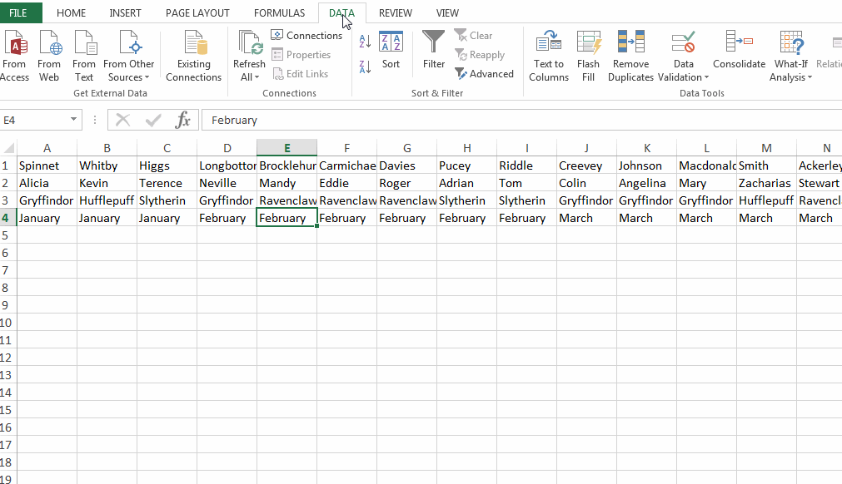Click the Sort Z to A icon
The width and height of the screenshot is (842, 484).
pos(365,67)
